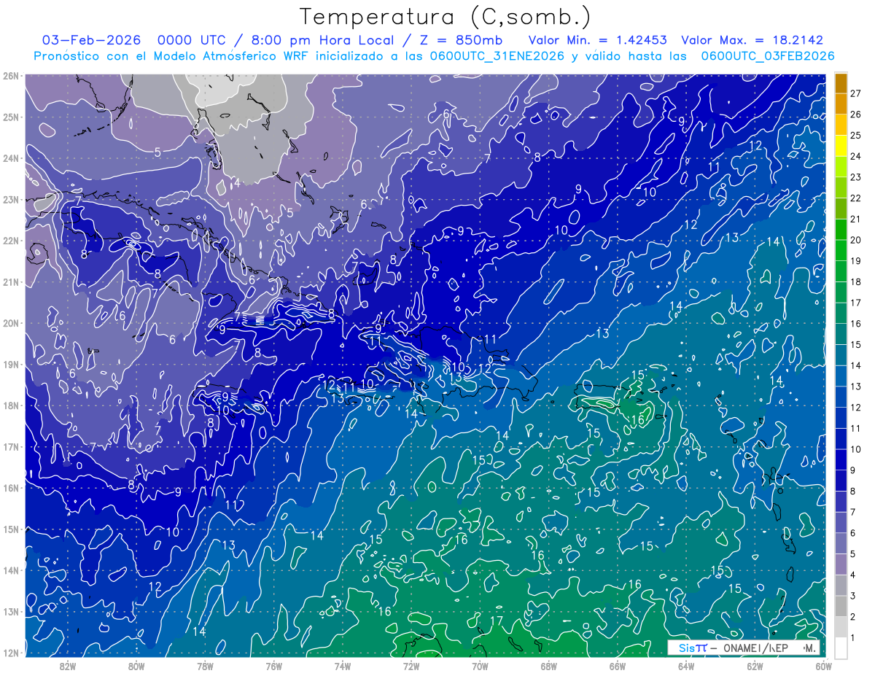Click the latitude axis label "16N"

11,488
